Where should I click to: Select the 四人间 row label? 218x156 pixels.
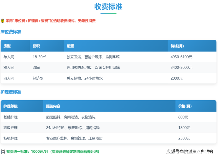point(9,78)
